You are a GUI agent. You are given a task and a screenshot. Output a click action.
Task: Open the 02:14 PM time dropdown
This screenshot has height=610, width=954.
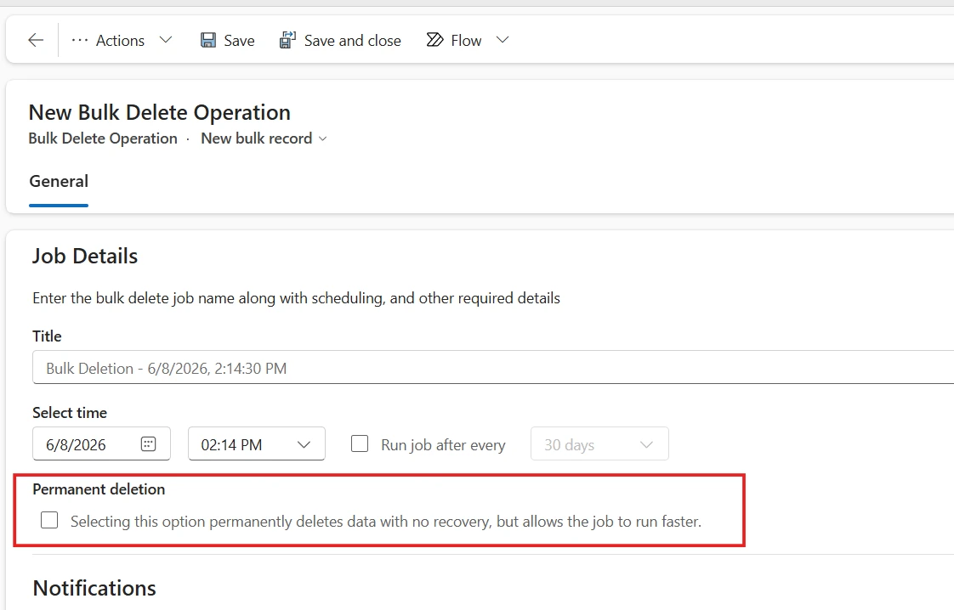click(257, 444)
